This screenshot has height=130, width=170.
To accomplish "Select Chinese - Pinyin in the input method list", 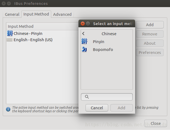I will point(42,34).
